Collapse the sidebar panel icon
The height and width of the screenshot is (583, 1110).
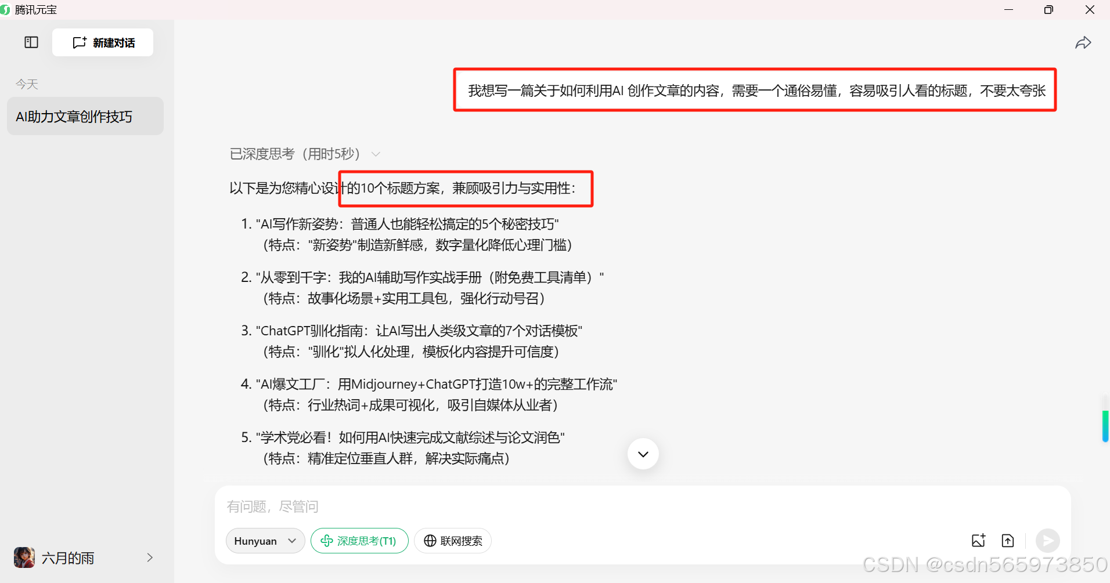[31, 42]
